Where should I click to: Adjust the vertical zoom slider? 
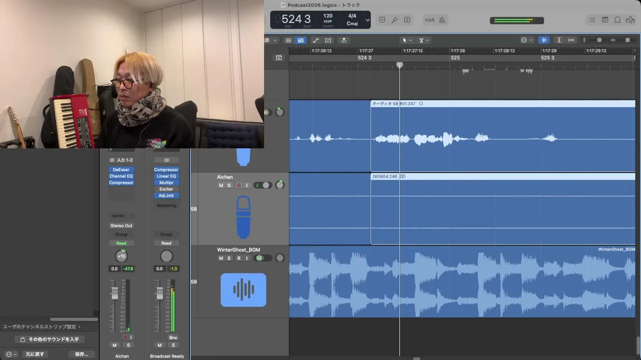[599, 40]
